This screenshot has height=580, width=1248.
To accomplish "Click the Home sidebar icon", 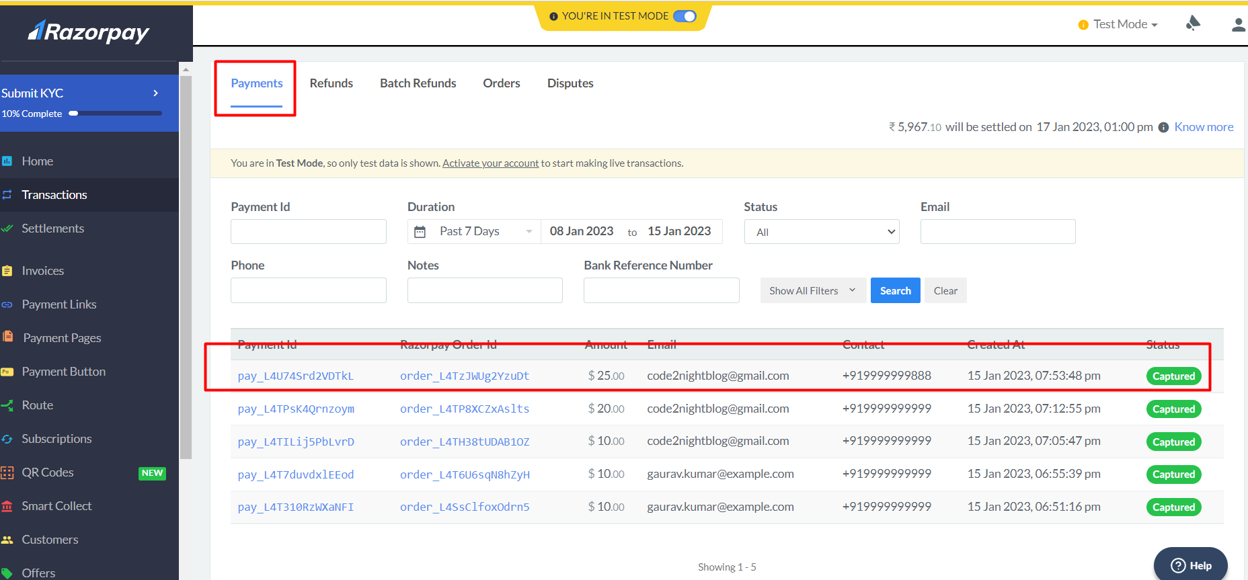I will pos(7,161).
